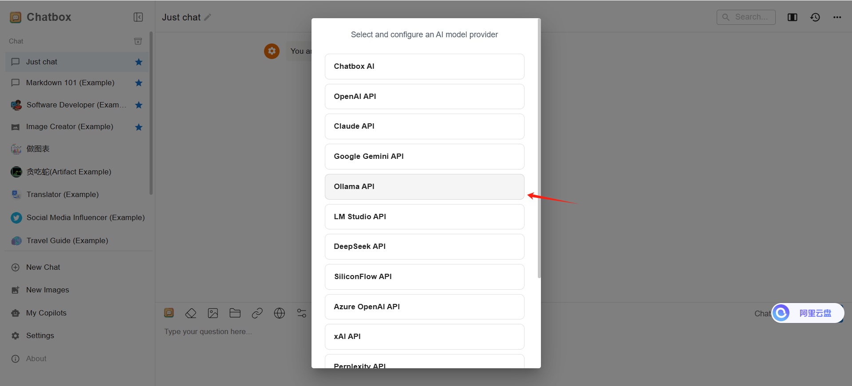Click the pencil icon to rename Just chat

point(208,17)
